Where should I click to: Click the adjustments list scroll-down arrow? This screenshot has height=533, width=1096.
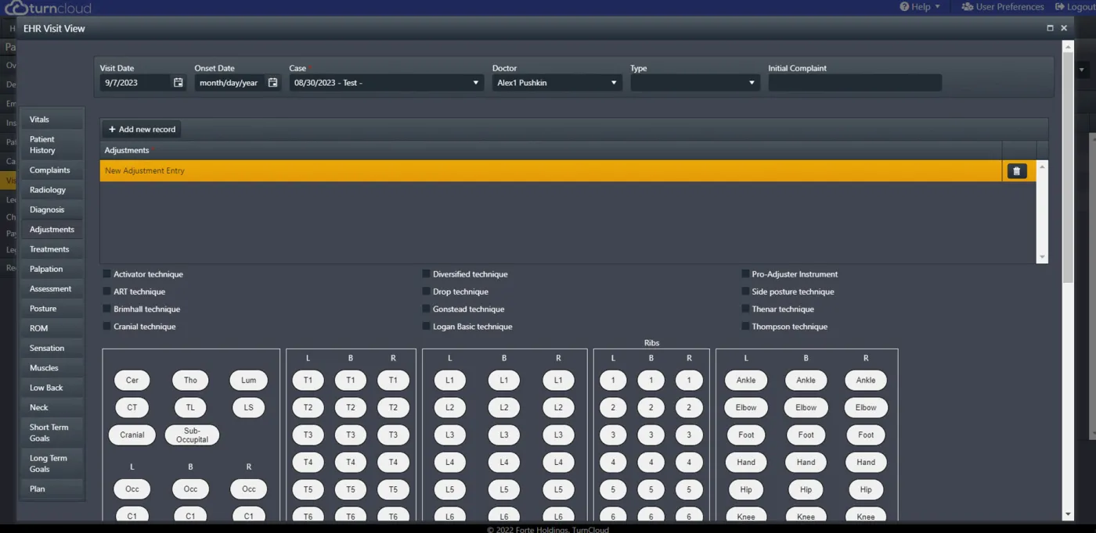[1042, 257]
